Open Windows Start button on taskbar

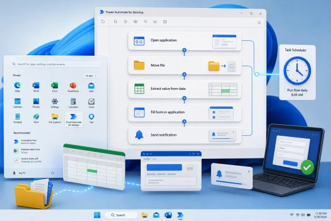[x=97, y=215]
